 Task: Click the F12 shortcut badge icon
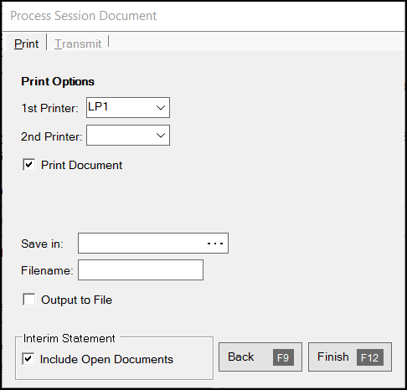(370, 357)
